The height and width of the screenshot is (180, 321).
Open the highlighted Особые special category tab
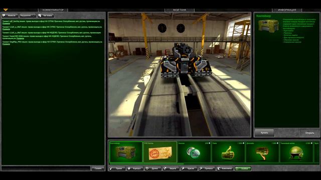(243, 168)
